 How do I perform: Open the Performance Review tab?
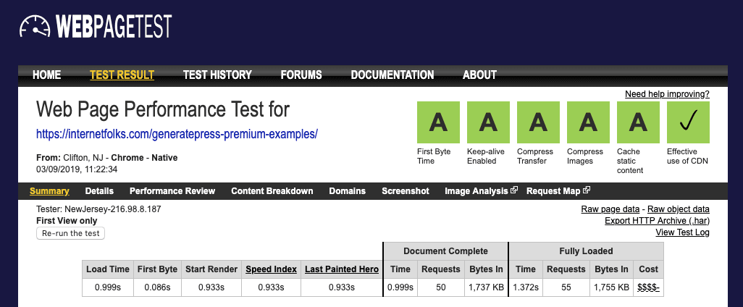pos(172,191)
